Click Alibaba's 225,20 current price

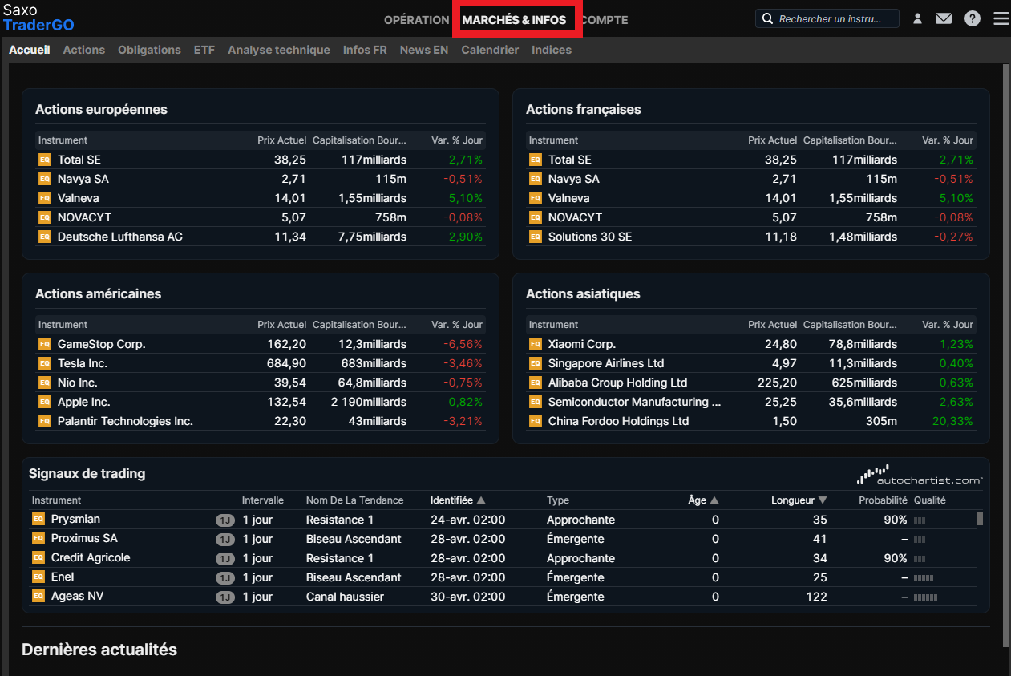(777, 383)
